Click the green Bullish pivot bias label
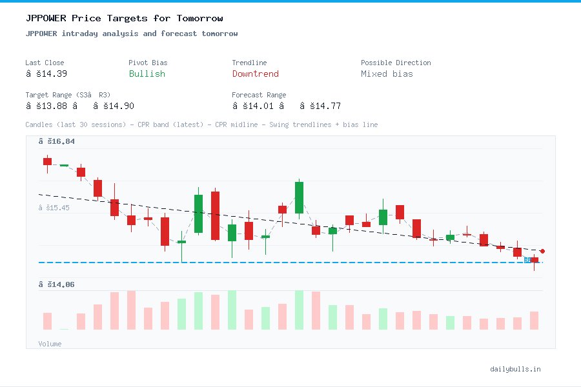The width and height of the screenshot is (581, 387). (147, 74)
